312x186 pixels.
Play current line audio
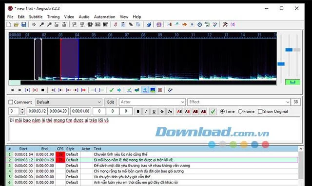pos(35,90)
